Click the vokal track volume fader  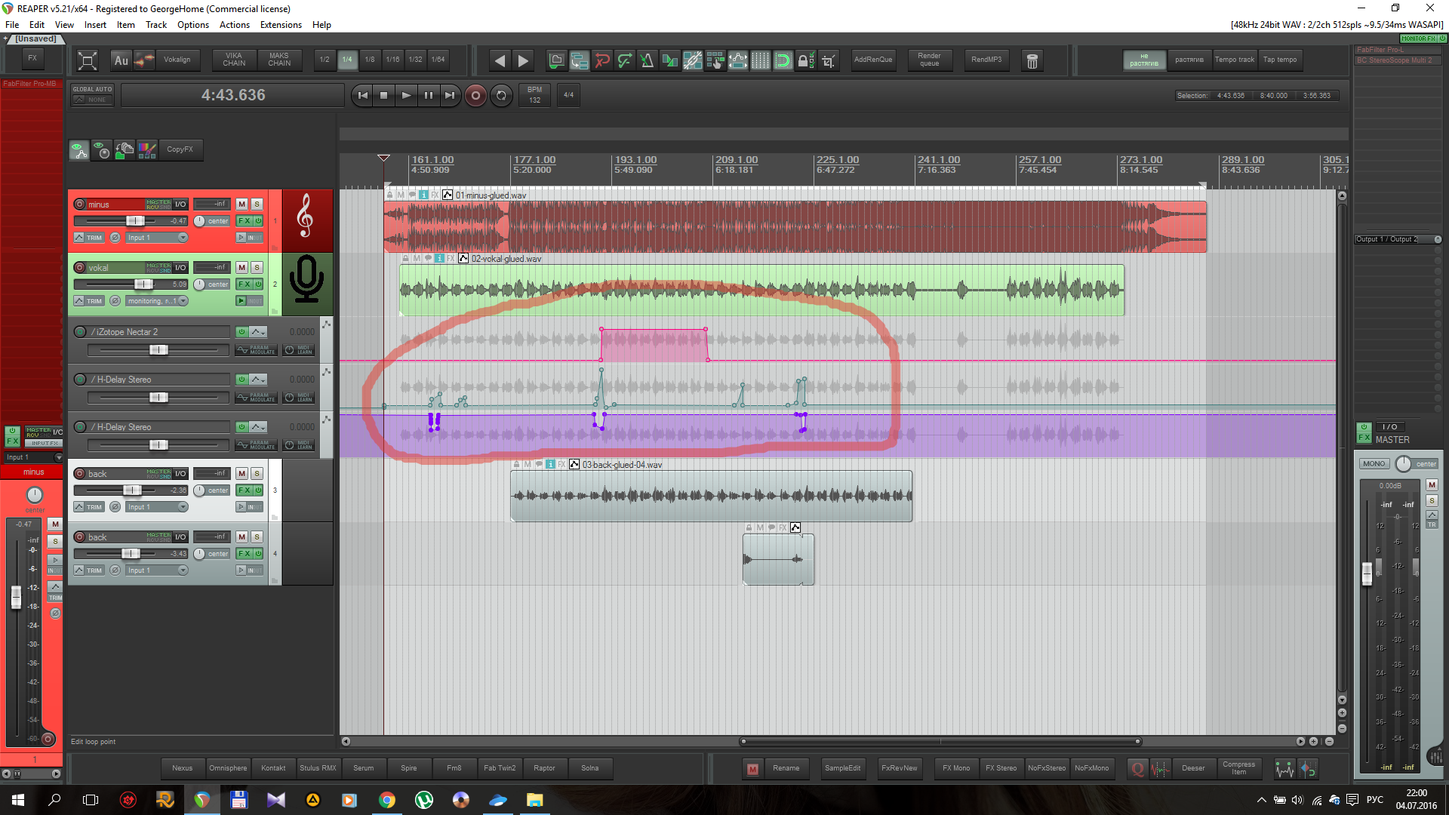coord(143,284)
